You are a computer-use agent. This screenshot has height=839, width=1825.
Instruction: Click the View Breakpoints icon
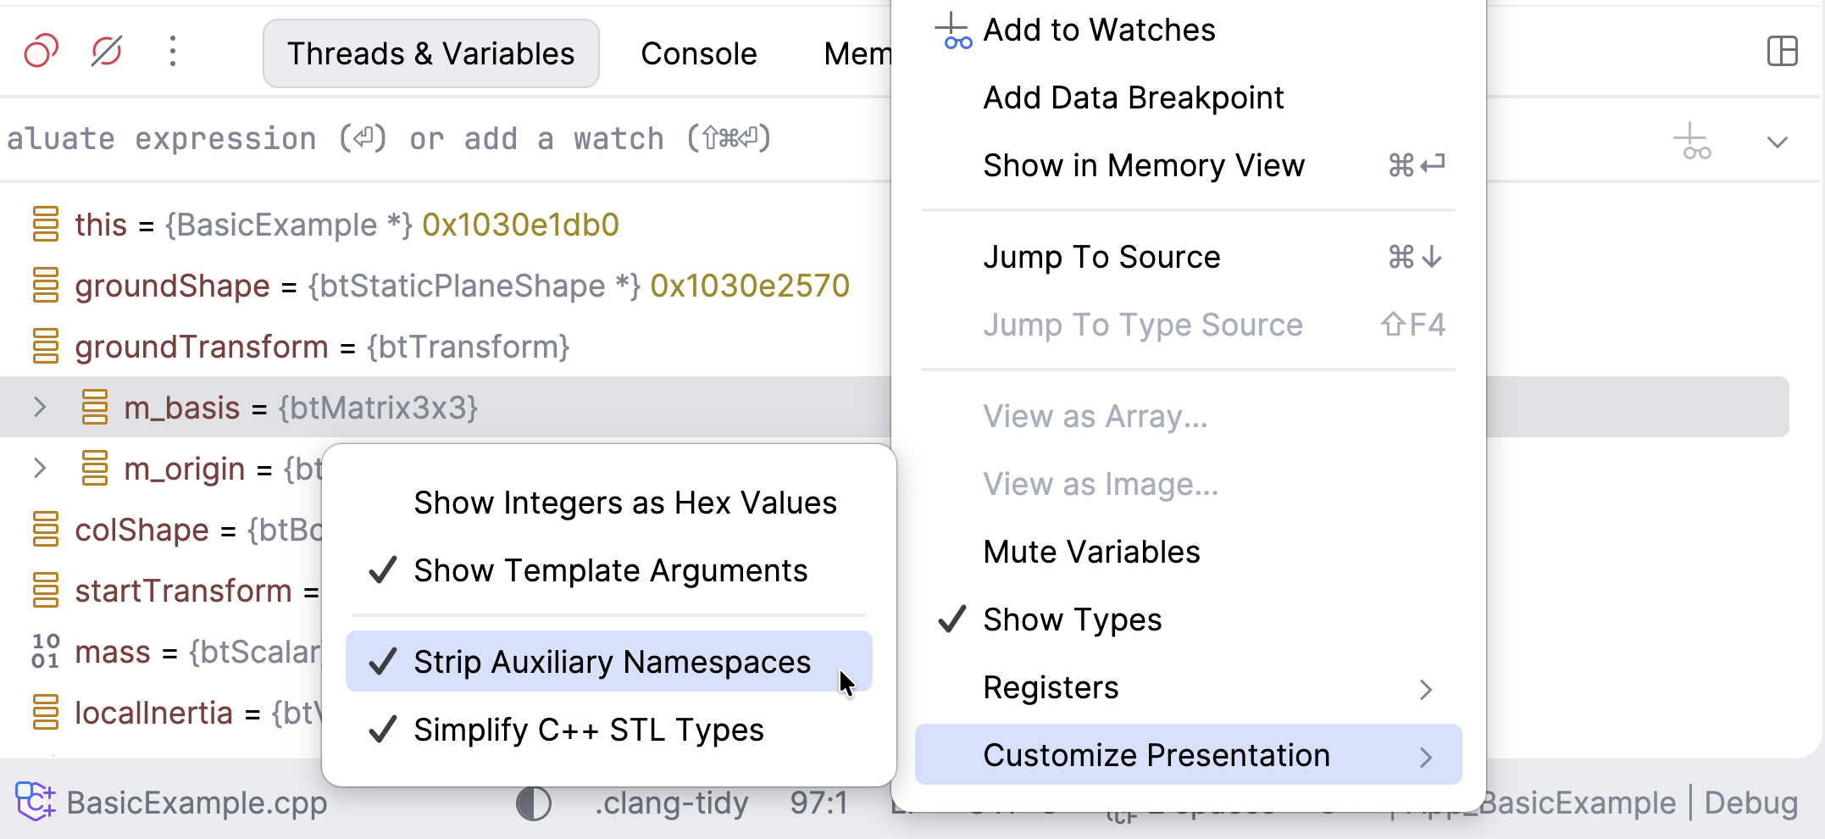(x=40, y=52)
